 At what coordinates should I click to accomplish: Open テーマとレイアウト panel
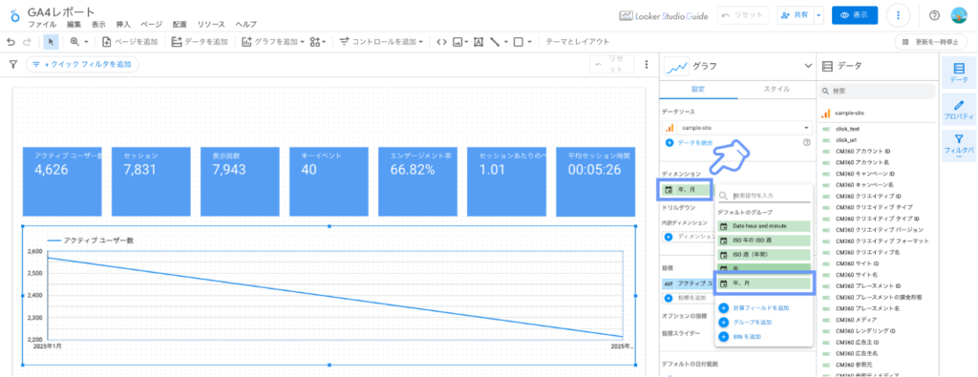point(578,42)
